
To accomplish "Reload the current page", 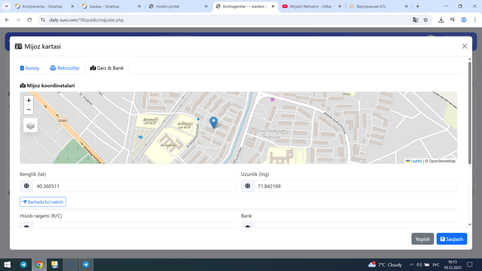I will pos(30,20).
